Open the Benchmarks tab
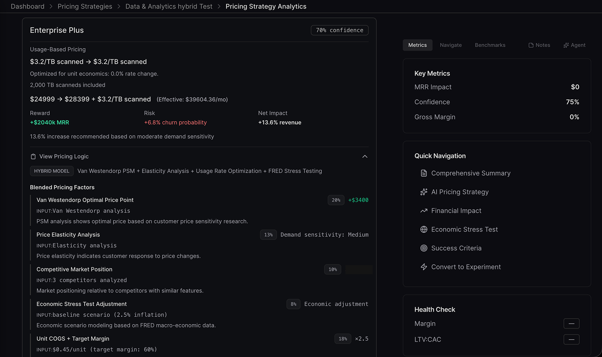 [x=490, y=45]
